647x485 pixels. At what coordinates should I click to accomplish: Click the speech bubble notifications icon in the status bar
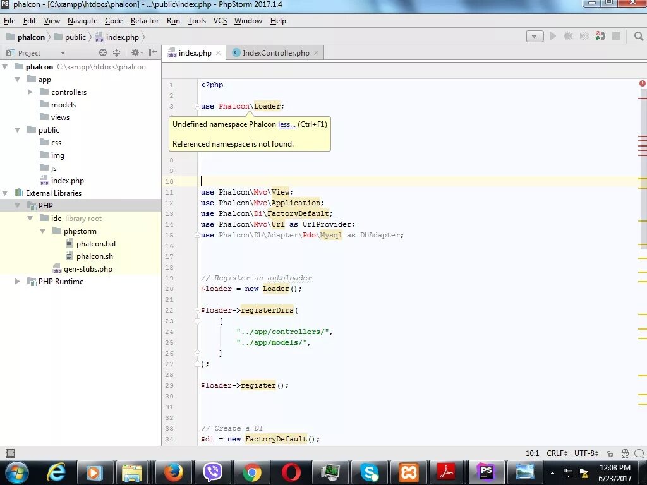(640, 453)
